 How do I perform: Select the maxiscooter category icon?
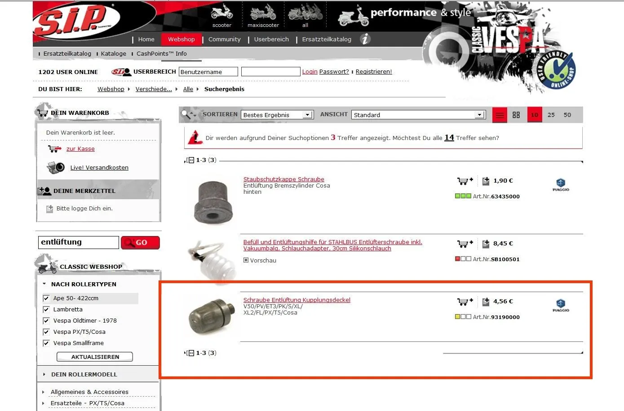[x=263, y=12]
